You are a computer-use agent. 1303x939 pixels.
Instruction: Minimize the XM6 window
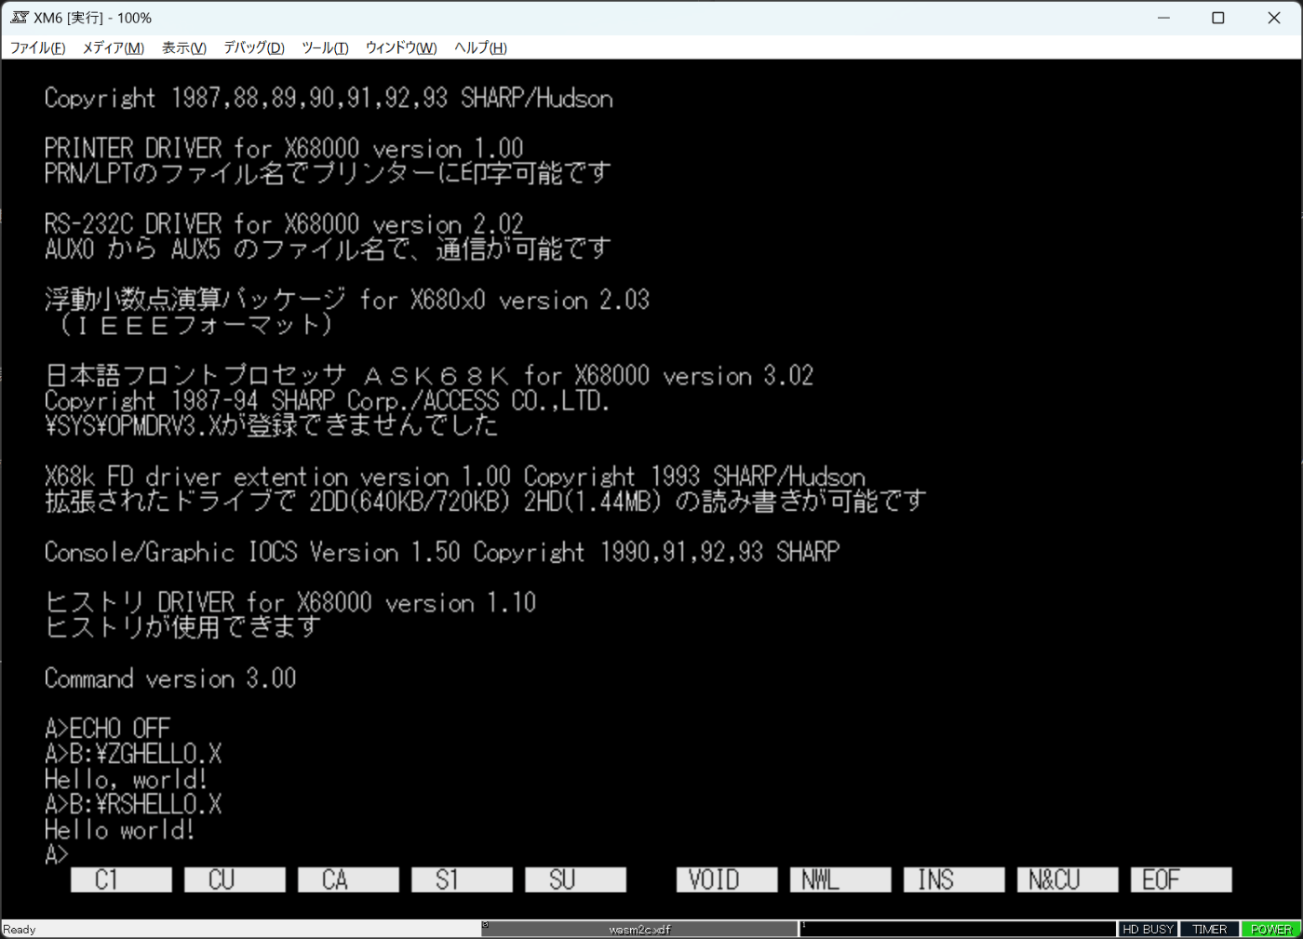tap(1163, 18)
